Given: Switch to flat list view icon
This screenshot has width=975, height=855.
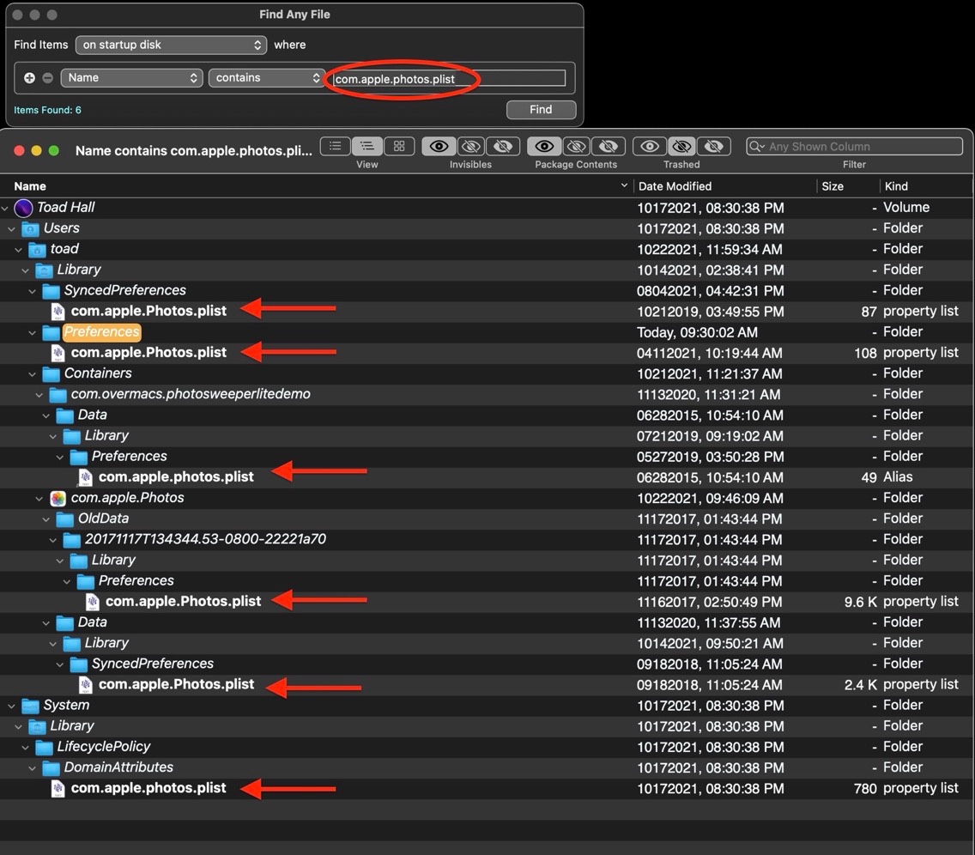Looking at the screenshot, I should [335, 146].
